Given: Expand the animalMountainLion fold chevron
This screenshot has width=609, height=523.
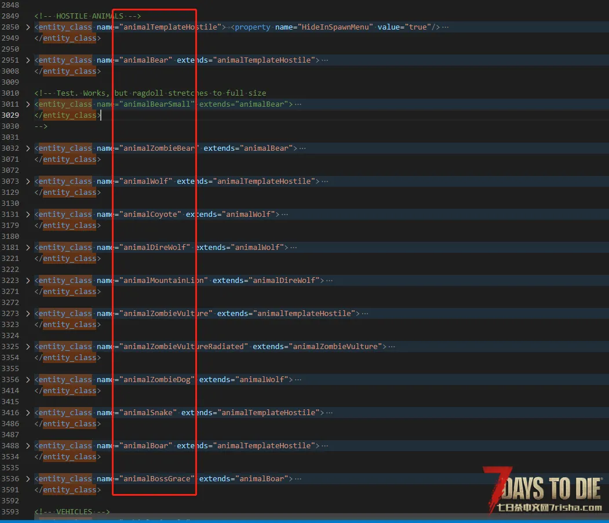Looking at the screenshot, I should pos(27,281).
